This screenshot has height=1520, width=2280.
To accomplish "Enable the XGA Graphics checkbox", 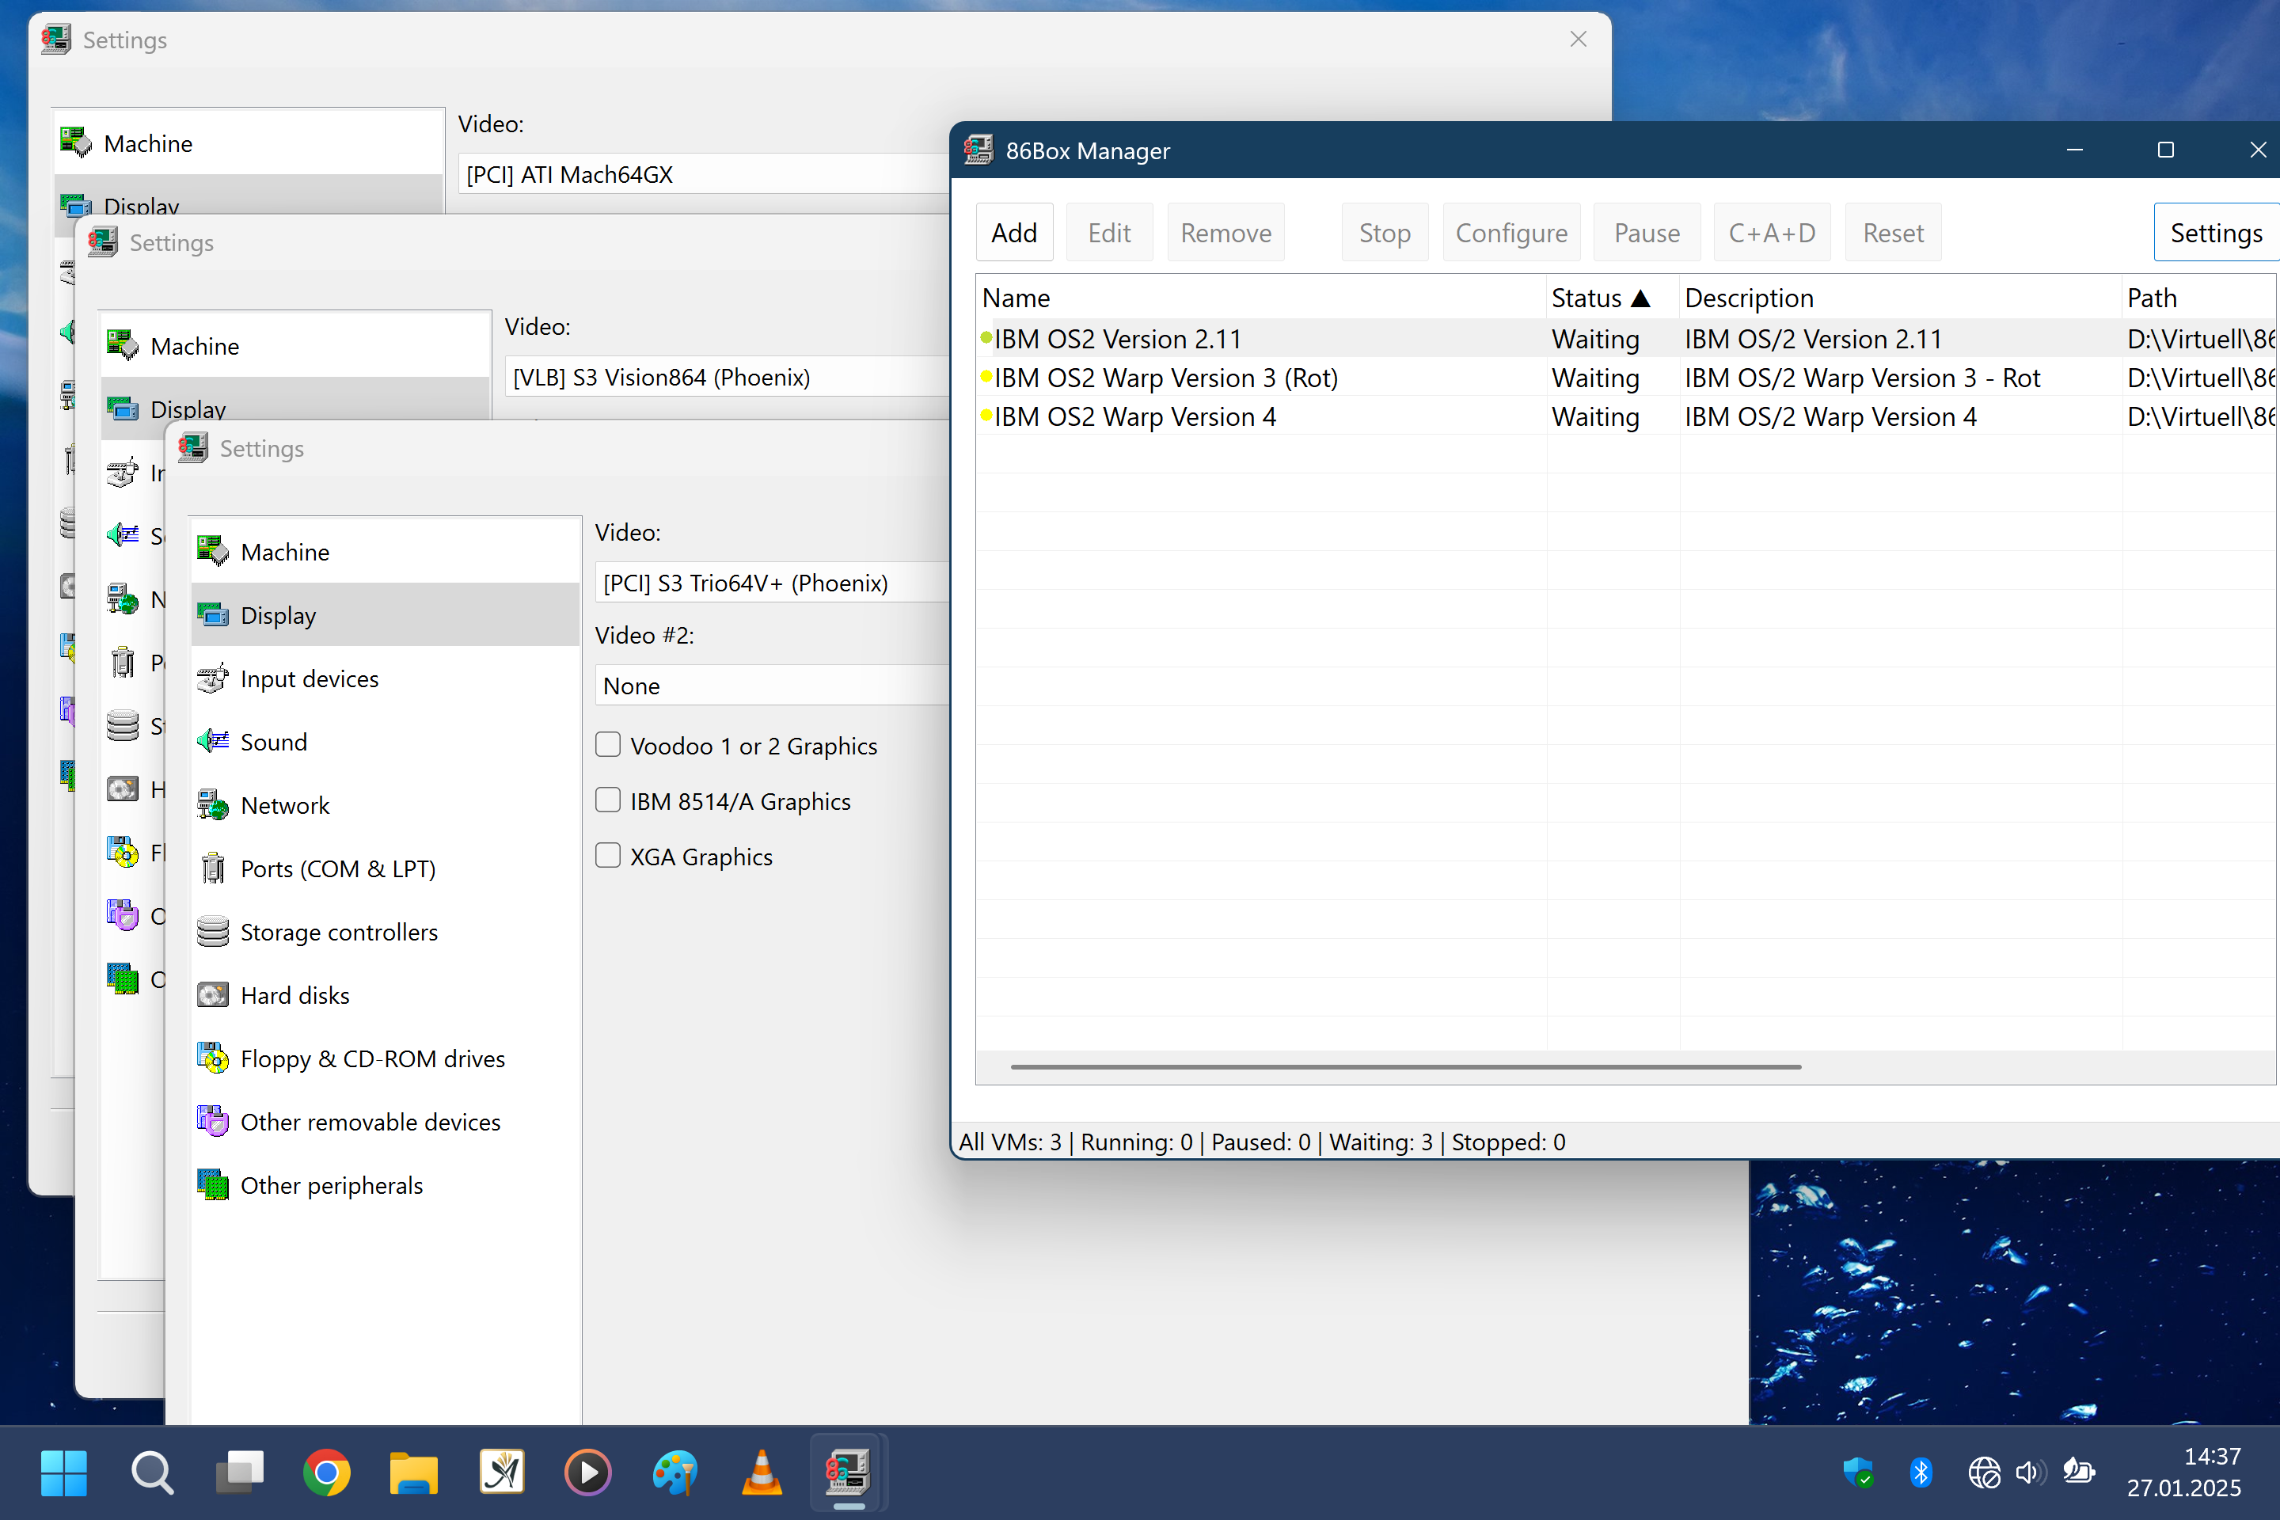I will point(608,855).
